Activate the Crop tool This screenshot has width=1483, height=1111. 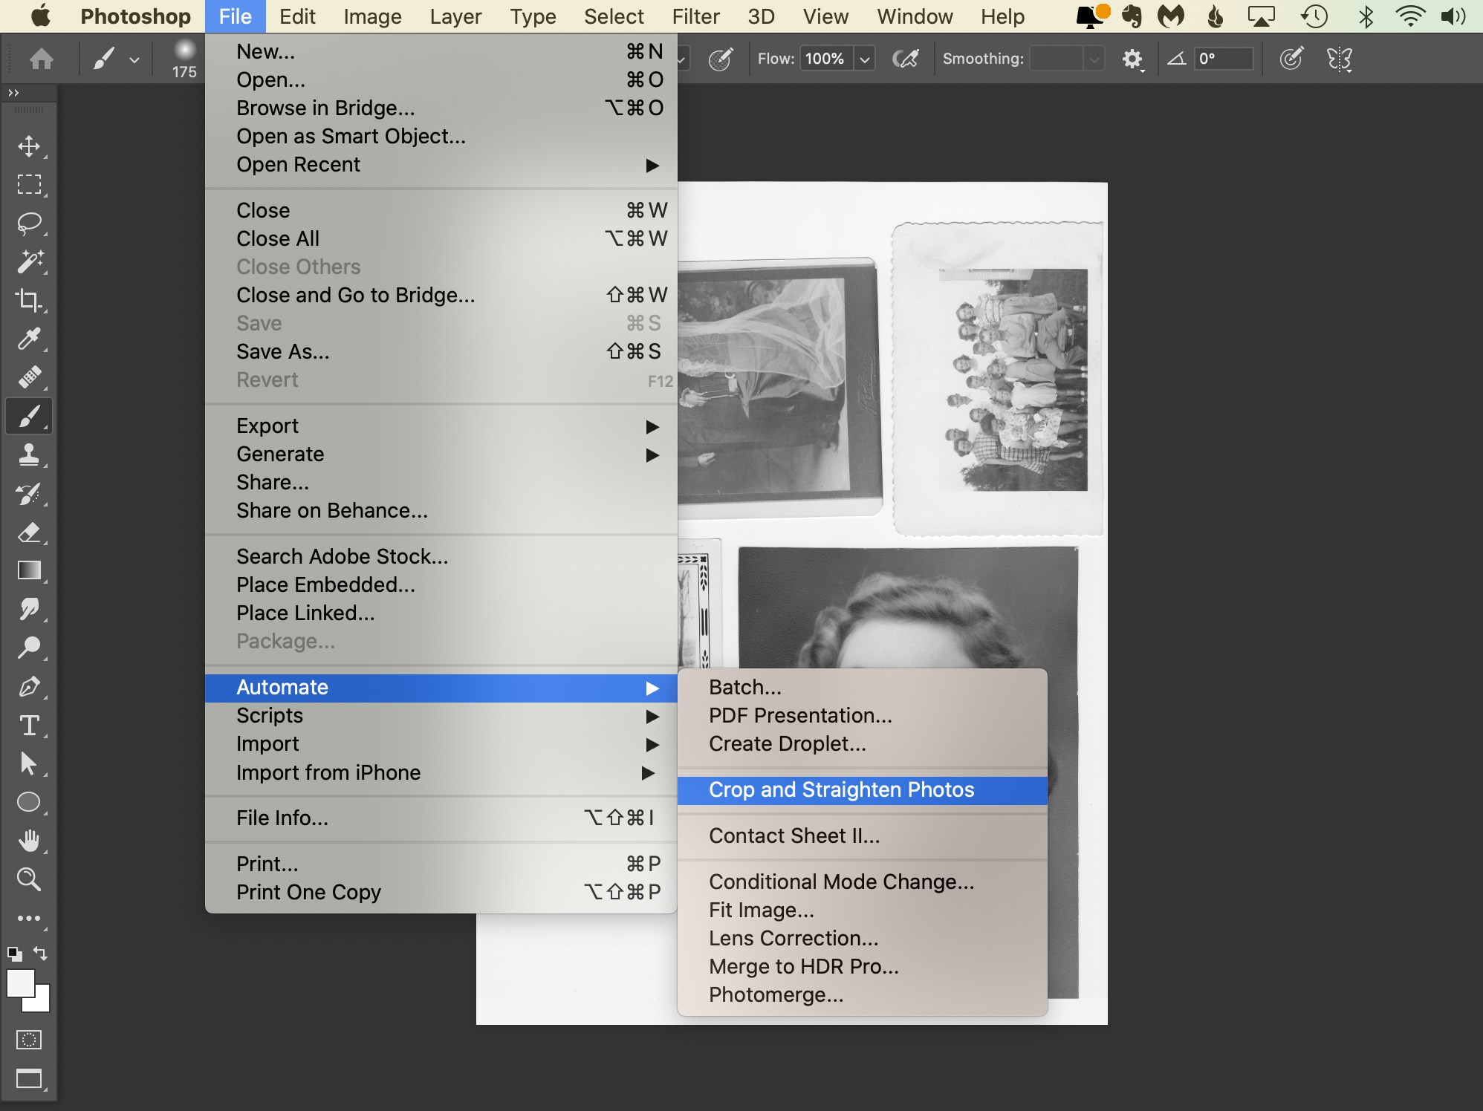pos(30,301)
